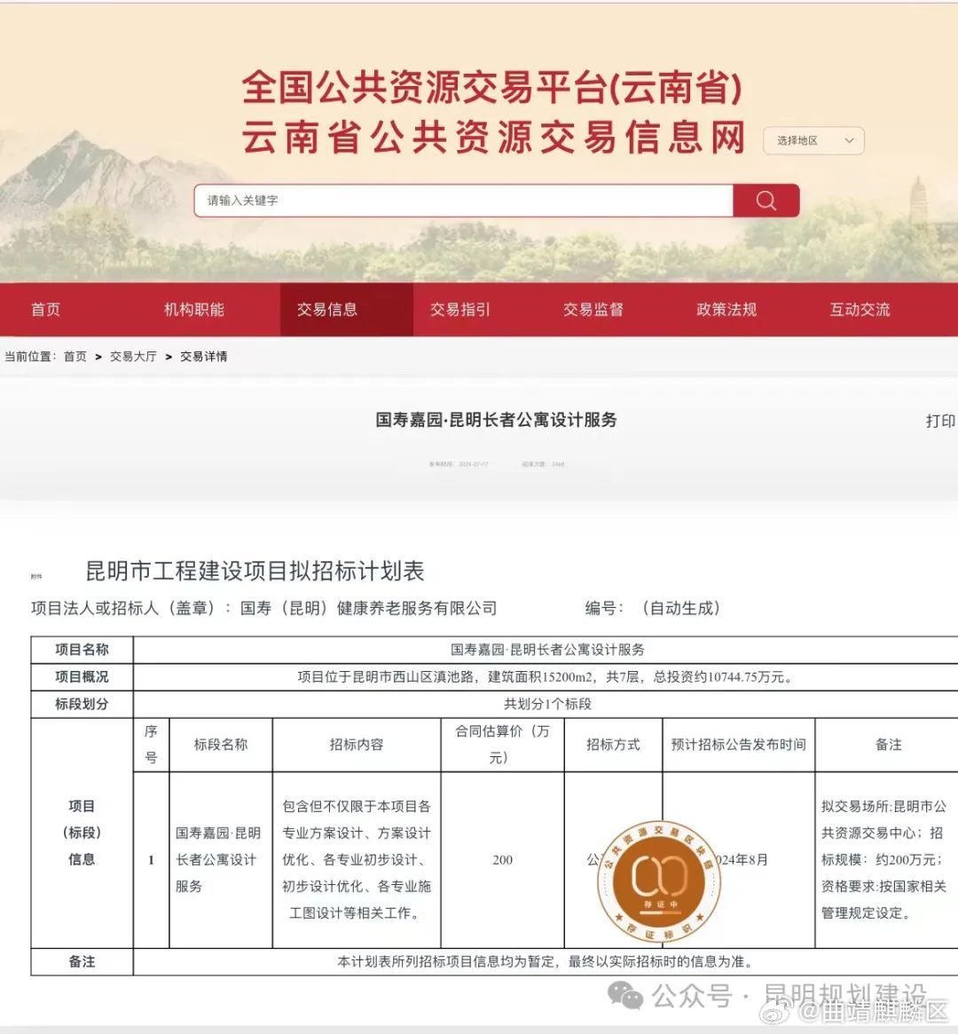The height and width of the screenshot is (1034, 958).
Task: Click the 标段划分 row label
Action: coord(82,704)
